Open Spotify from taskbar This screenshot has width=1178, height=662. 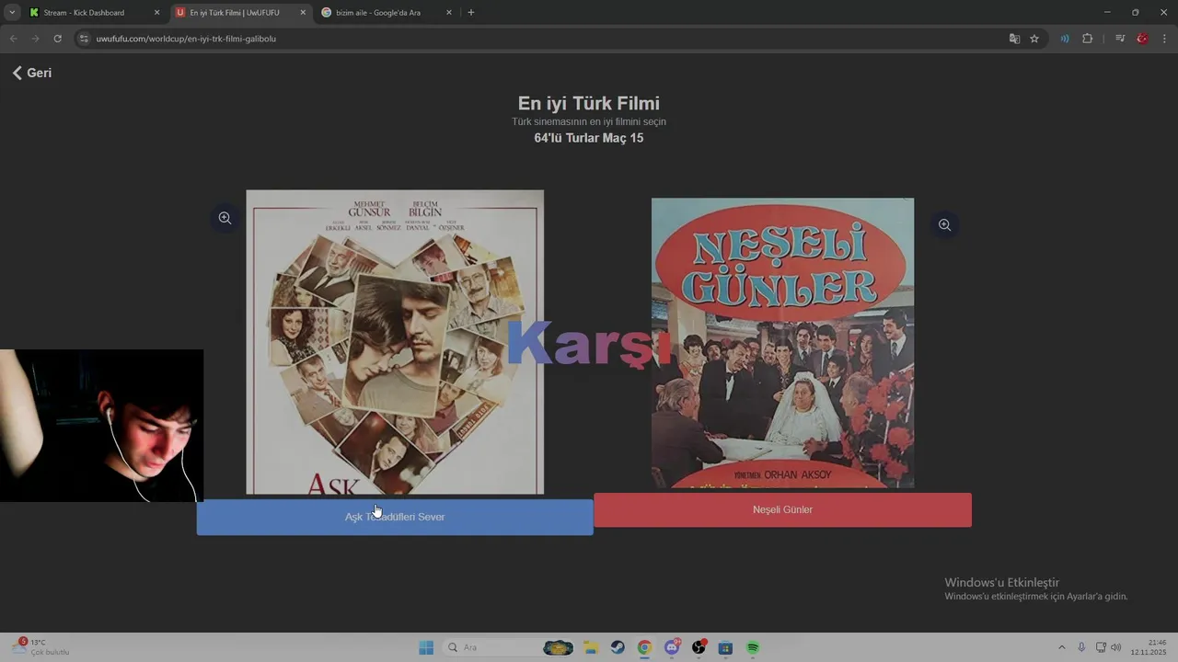pos(753,647)
